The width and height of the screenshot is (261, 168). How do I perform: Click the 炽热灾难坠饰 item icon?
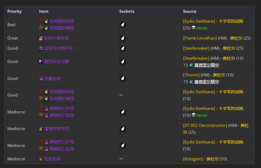[x=41, y=38]
